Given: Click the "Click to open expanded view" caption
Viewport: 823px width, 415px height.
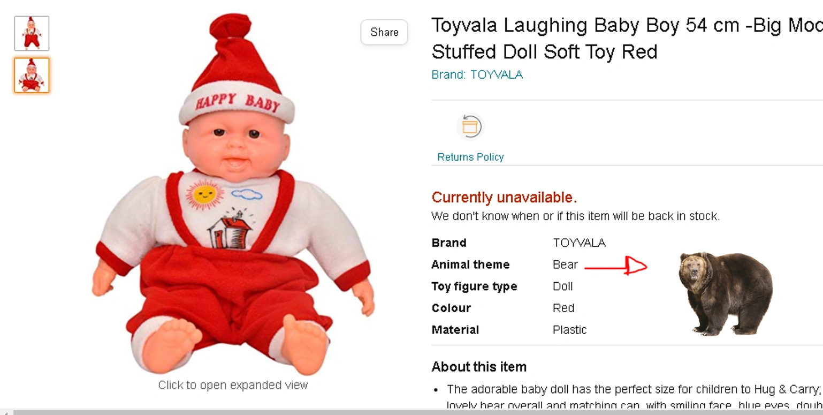Looking at the screenshot, I should [233, 385].
